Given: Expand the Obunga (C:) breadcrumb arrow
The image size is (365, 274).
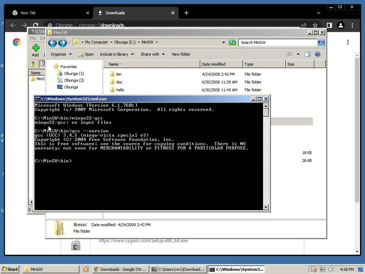Looking at the screenshot, I should (139, 42).
